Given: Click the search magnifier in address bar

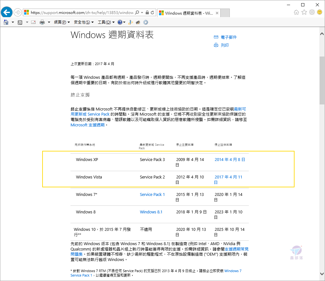Looking at the screenshot, I should pos(137,12).
